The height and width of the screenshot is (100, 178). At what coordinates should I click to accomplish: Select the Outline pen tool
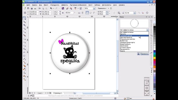24,72
